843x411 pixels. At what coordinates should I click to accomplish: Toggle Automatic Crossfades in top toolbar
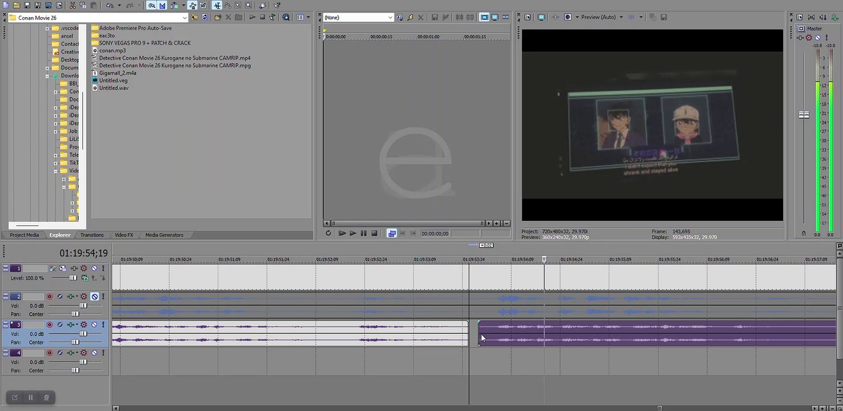162,5
